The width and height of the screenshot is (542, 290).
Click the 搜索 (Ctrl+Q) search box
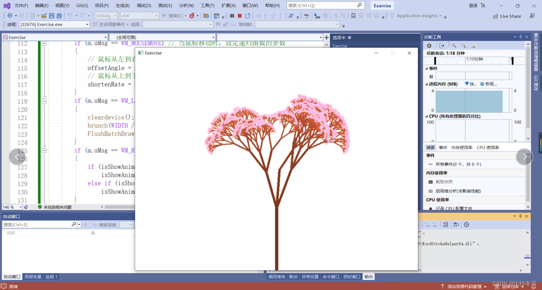[325, 5]
